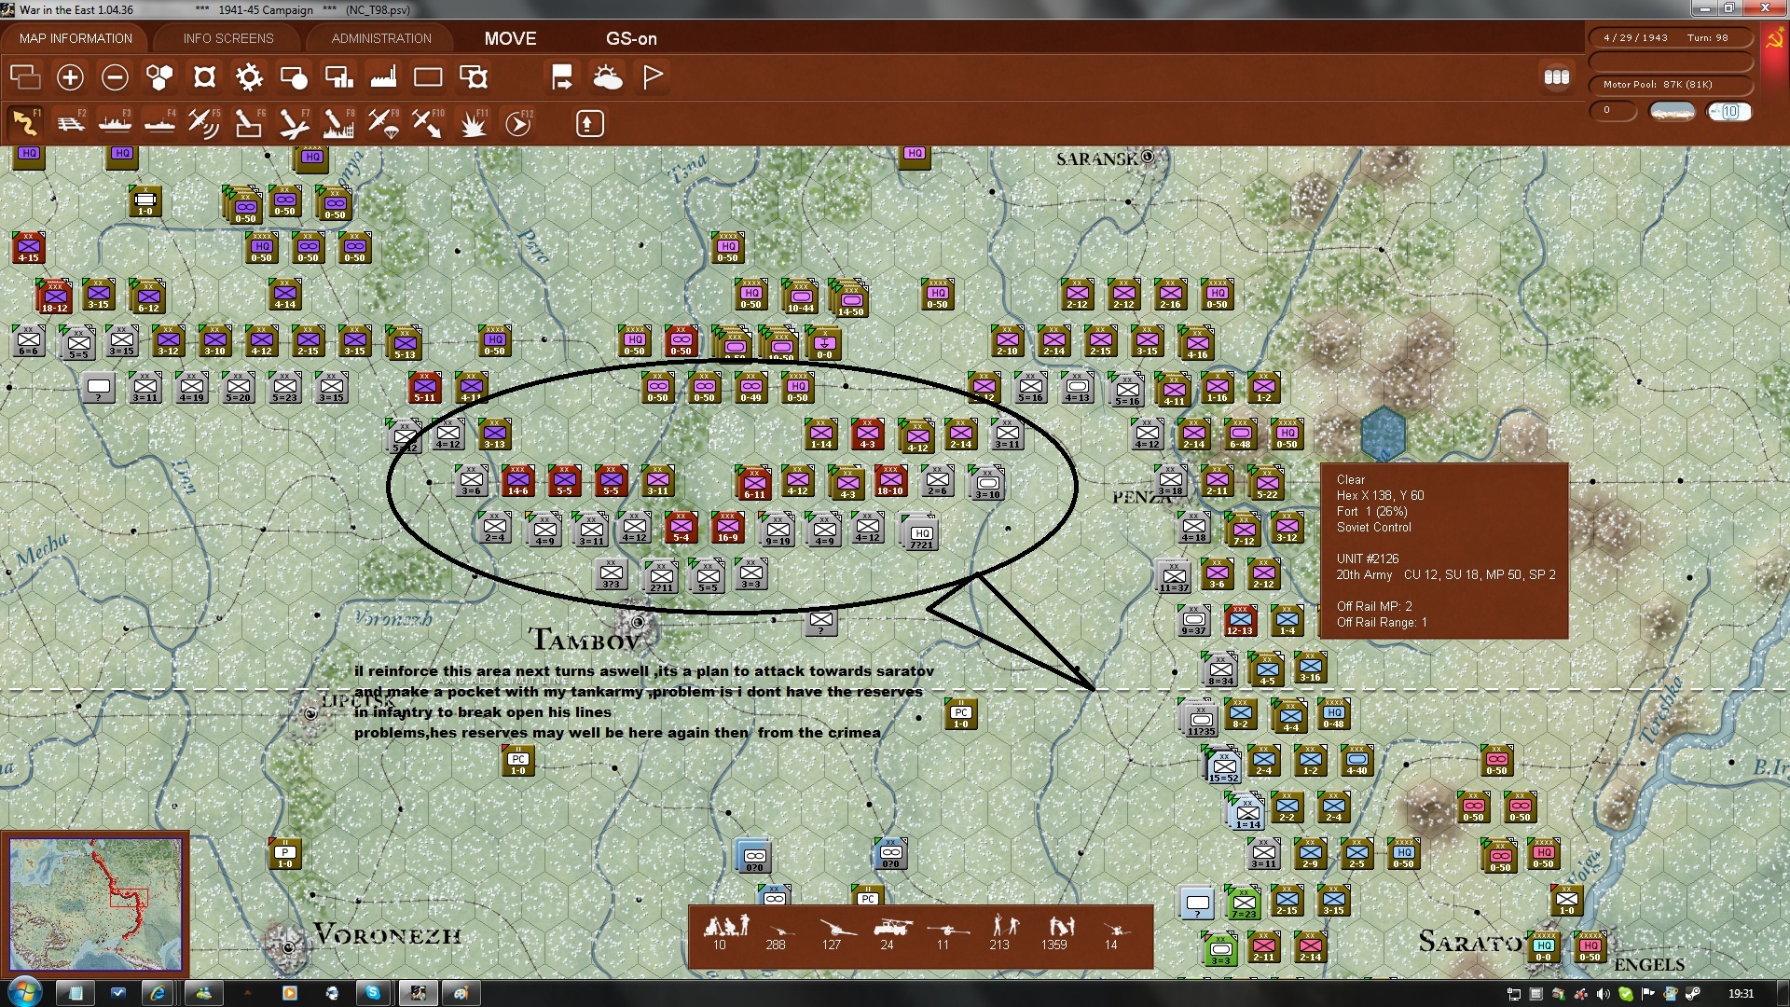Viewport: 1790px width, 1007px height.
Task: Select the F6 bomb unit icon
Action: (249, 123)
